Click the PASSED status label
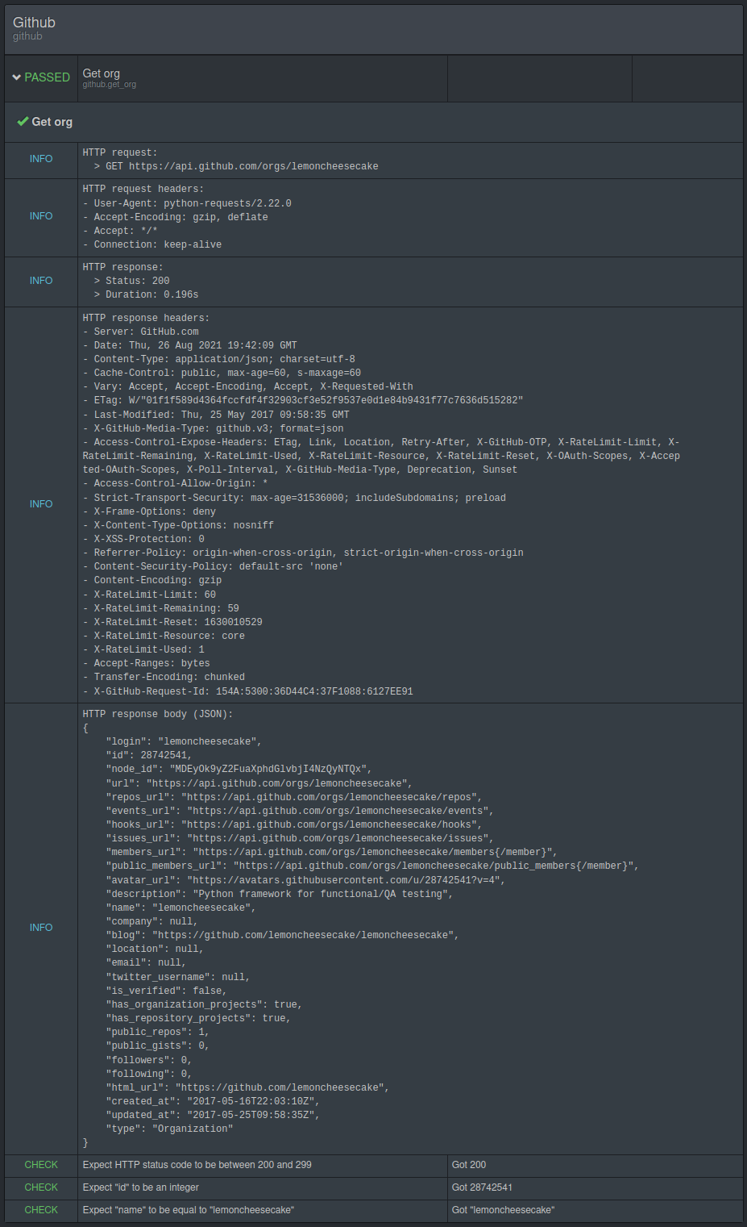Viewport: 747px width, 1227px height. coord(47,77)
